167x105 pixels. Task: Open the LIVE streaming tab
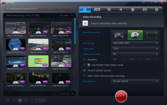[x=97, y=9]
